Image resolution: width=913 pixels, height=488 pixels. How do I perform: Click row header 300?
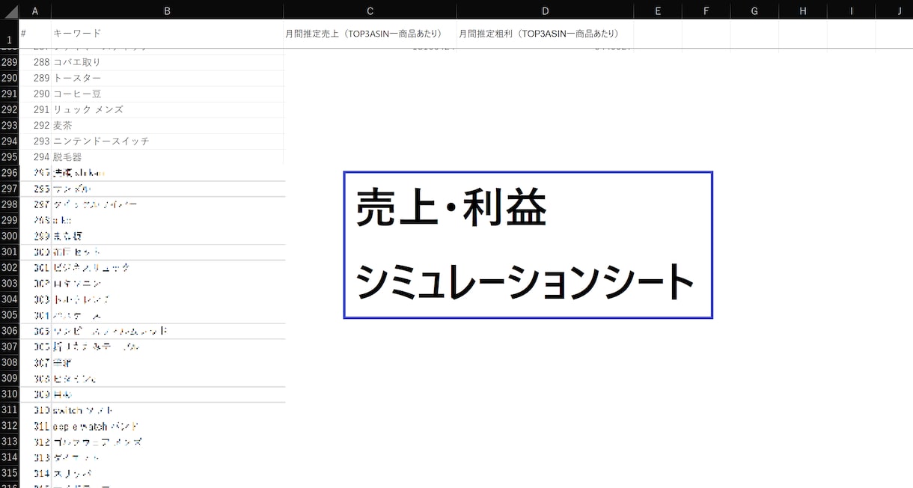pyautogui.click(x=10, y=236)
